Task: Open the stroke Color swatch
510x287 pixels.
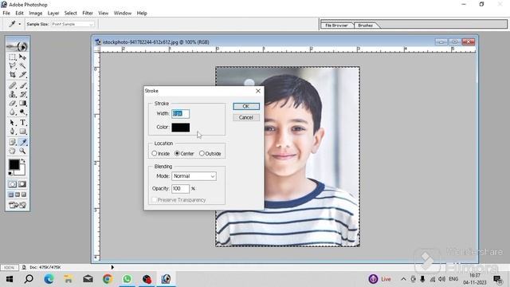Action: tap(181, 128)
